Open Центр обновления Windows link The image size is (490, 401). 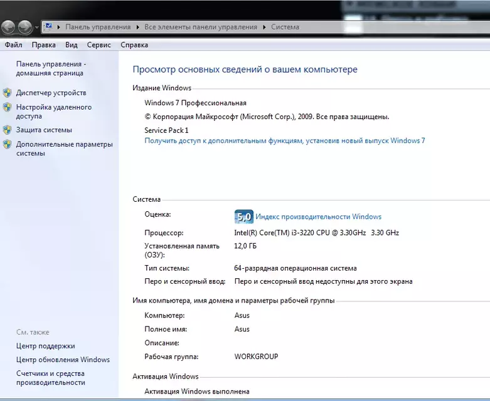point(63,360)
